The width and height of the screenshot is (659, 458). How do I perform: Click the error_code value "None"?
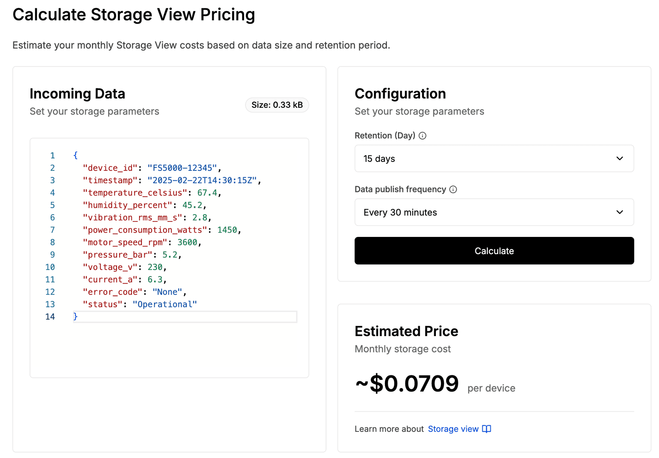coord(167,292)
